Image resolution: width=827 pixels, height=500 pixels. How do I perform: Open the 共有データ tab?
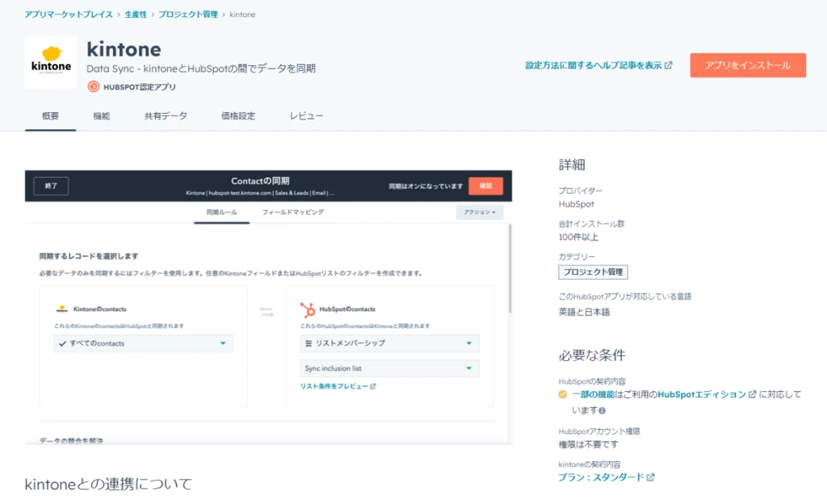click(166, 116)
